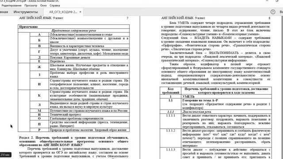Click page number 8 in header
The height and width of the screenshot is (159, 283).
[269, 18]
